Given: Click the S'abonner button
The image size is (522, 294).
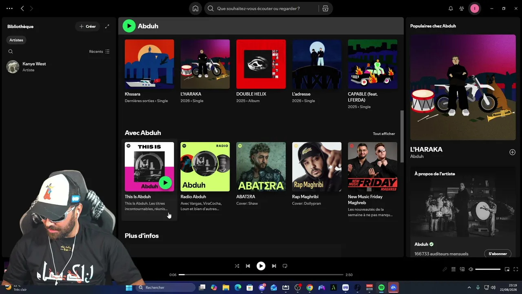Looking at the screenshot, I should pos(498,254).
